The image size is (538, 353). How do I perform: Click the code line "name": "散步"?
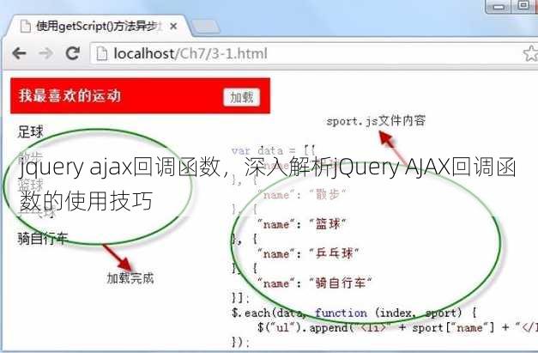[301, 195]
